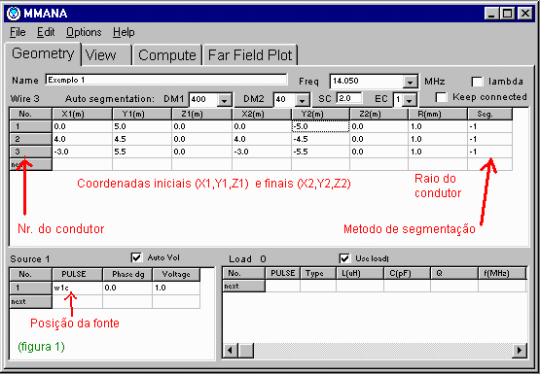Screen dimensions: 540x374
Task: Select wire row header No. 3
Action: click(31, 152)
